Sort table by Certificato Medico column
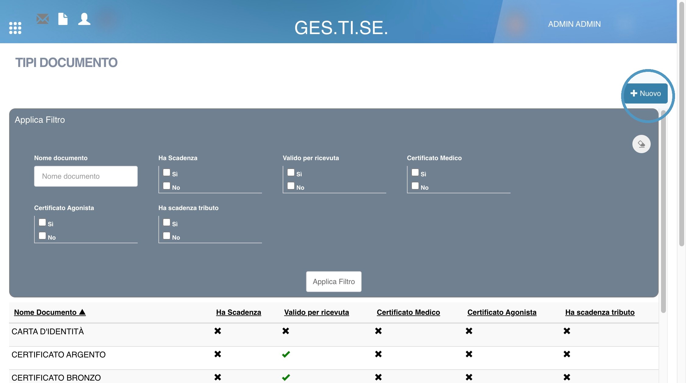686x383 pixels. click(408, 312)
